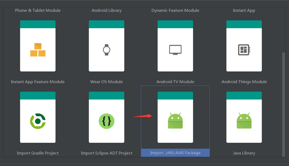Click the Android Things Module caption

pos(244,82)
